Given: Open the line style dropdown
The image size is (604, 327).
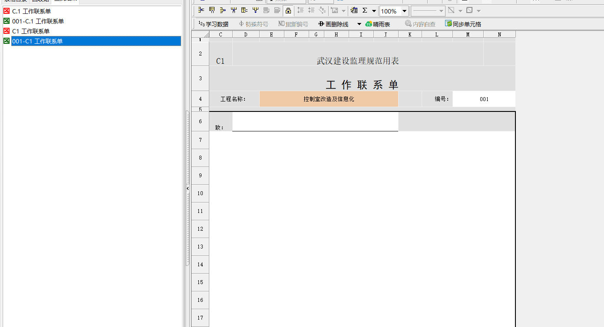Looking at the screenshot, I should (428, 11).
